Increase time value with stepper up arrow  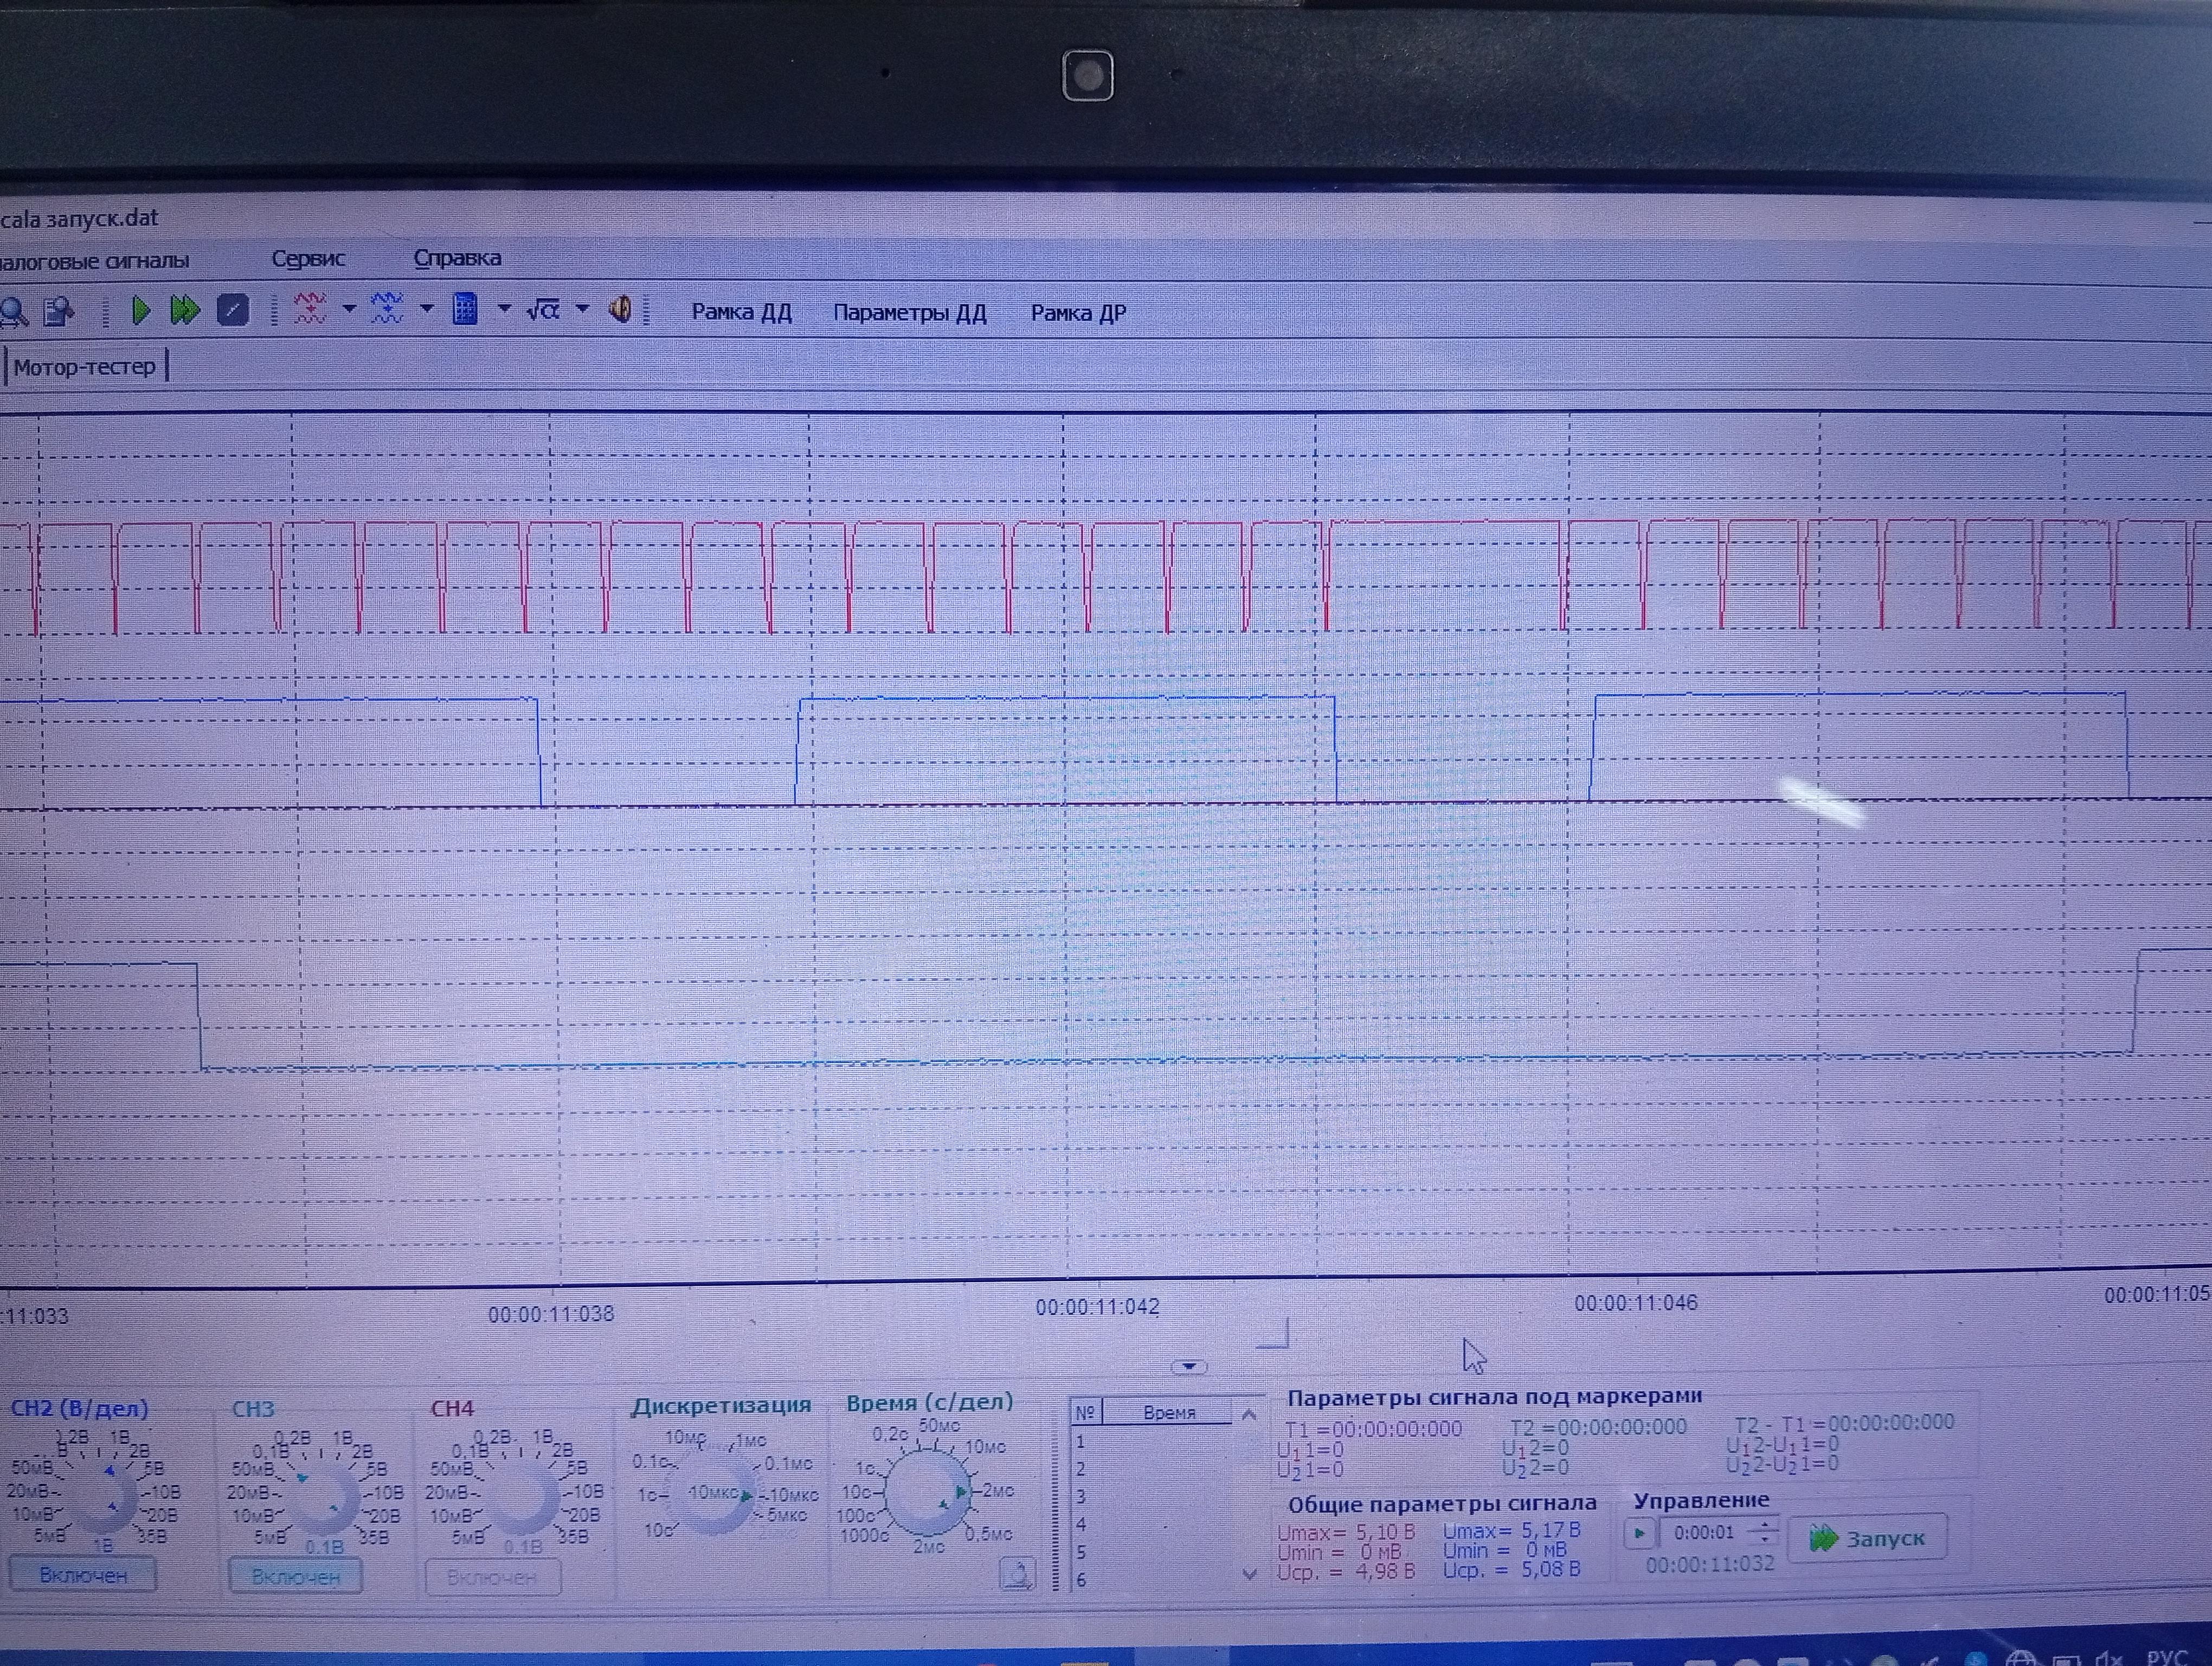click(x=1766, y=1525)
